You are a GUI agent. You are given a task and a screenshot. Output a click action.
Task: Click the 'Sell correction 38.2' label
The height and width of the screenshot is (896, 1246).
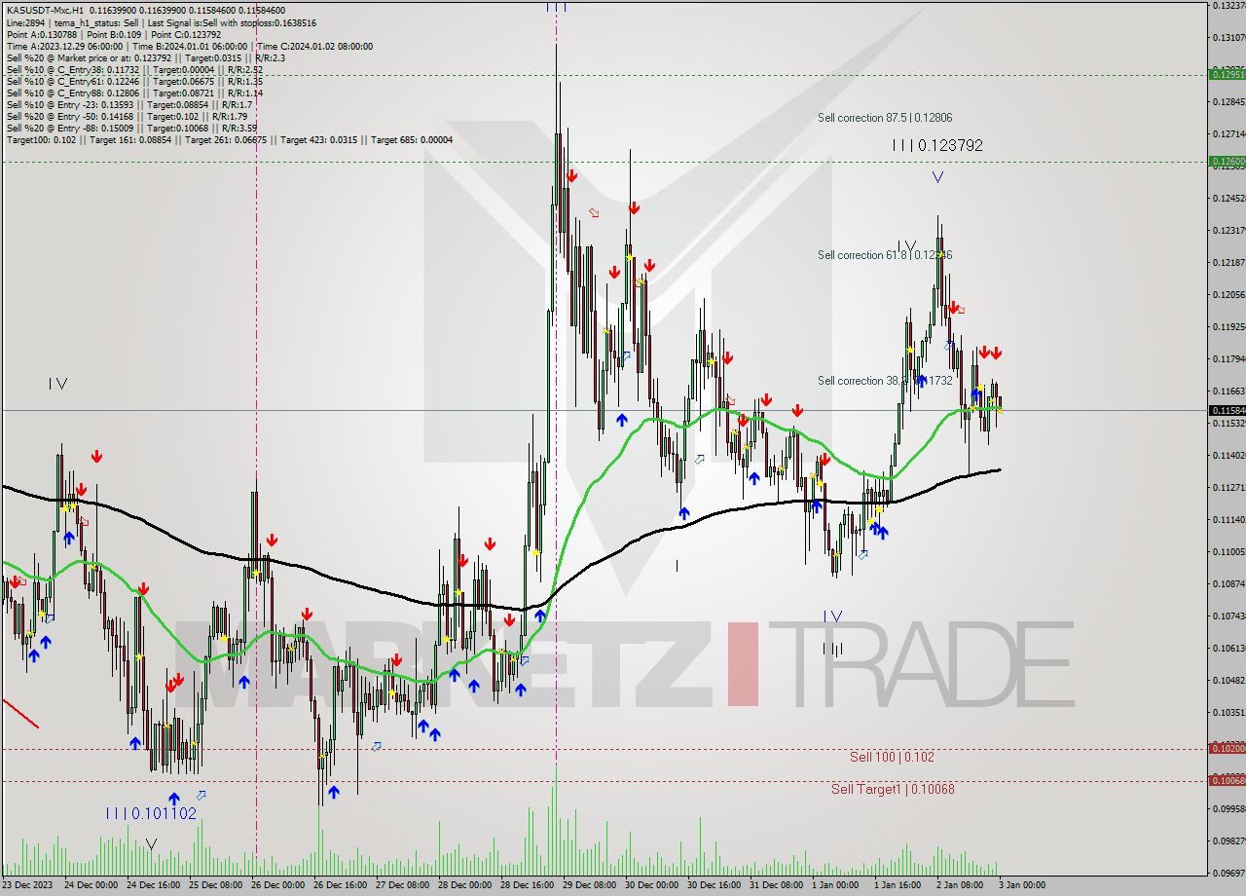click(x=885, y=381)
